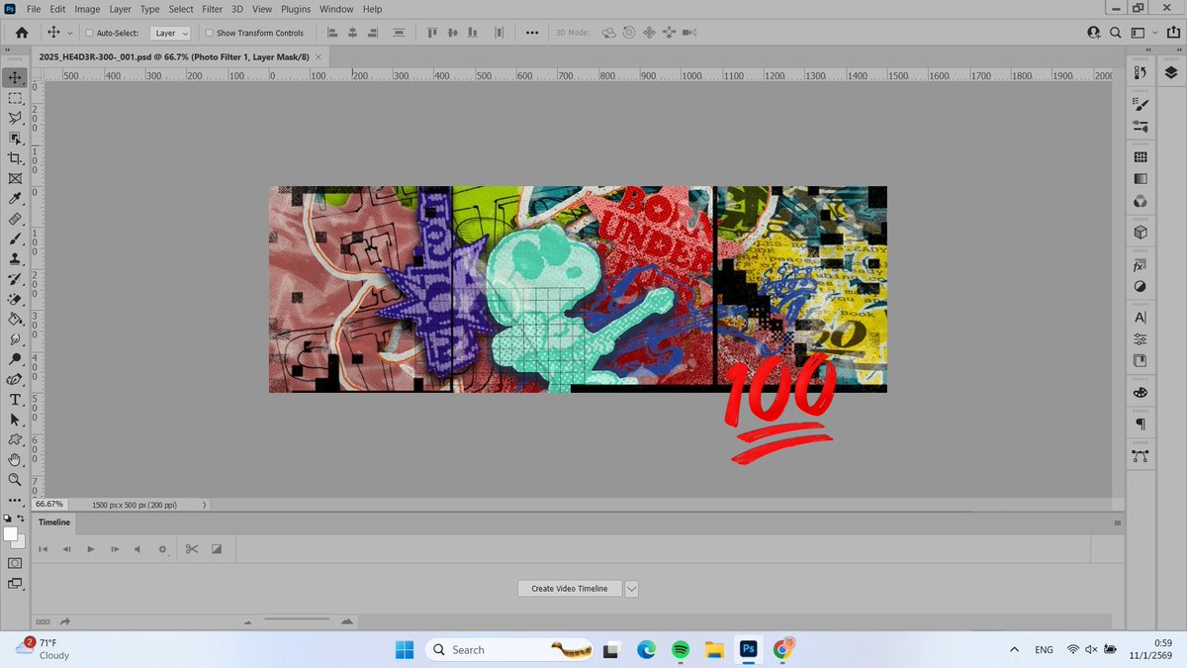Open timeline settings gear menu
Screen dimensions: 1187x668
pos(163,548)
